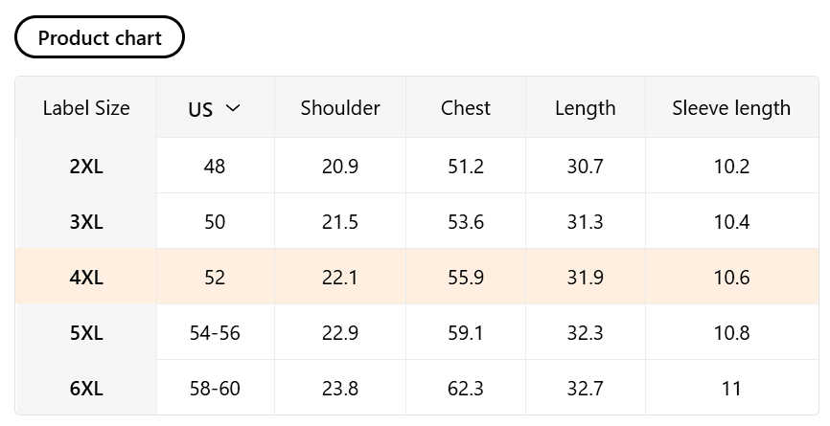Screen dimensions: 830x426
Task: Open the US size unit dropdown
Action: pos(215,108)
